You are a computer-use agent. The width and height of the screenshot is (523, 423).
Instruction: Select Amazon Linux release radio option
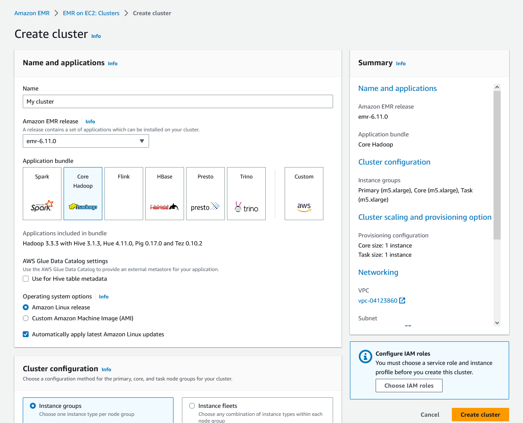tap(26, 307)
